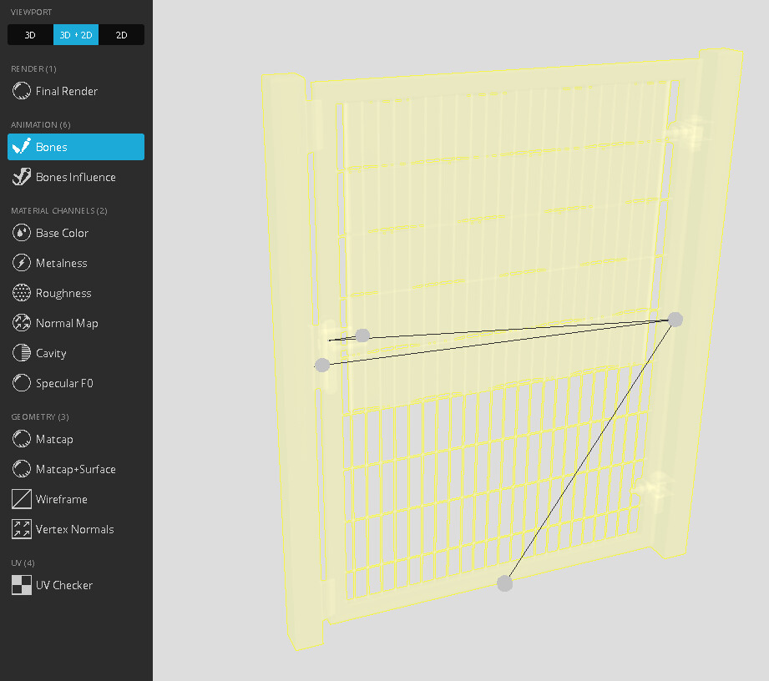This screenshot has height=681, width=769.
Task: Switch viewport to 3D mode
Action: tap(30, 35)
